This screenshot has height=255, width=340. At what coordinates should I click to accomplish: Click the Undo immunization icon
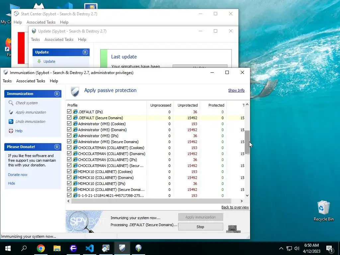pos(11,122)
